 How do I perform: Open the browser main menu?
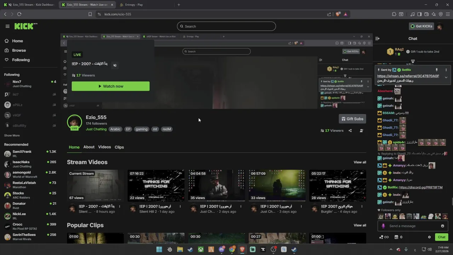point(448,14)
